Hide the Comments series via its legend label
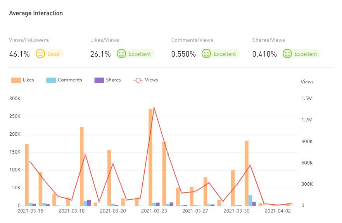342x223 pixels. click(x=70, y=80)
